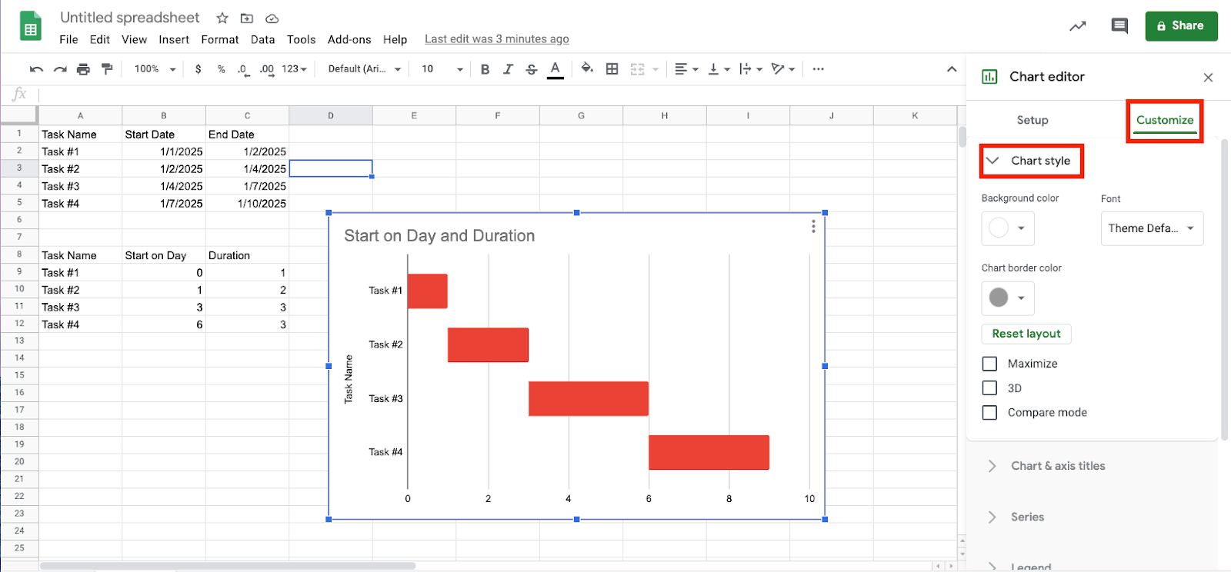
Task: Turn on Compare mode checkbox
Action: point(989,413)
